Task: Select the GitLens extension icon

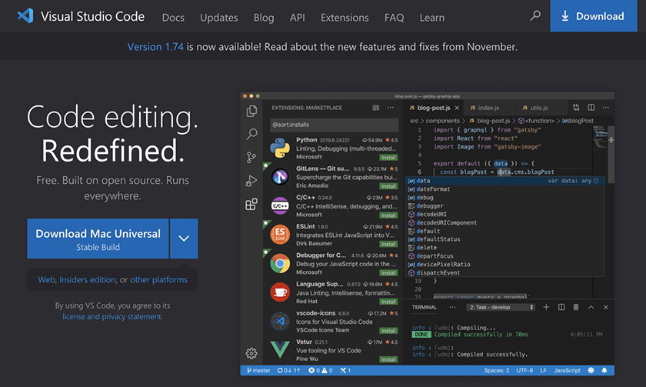Action: (x=280, y=177)
